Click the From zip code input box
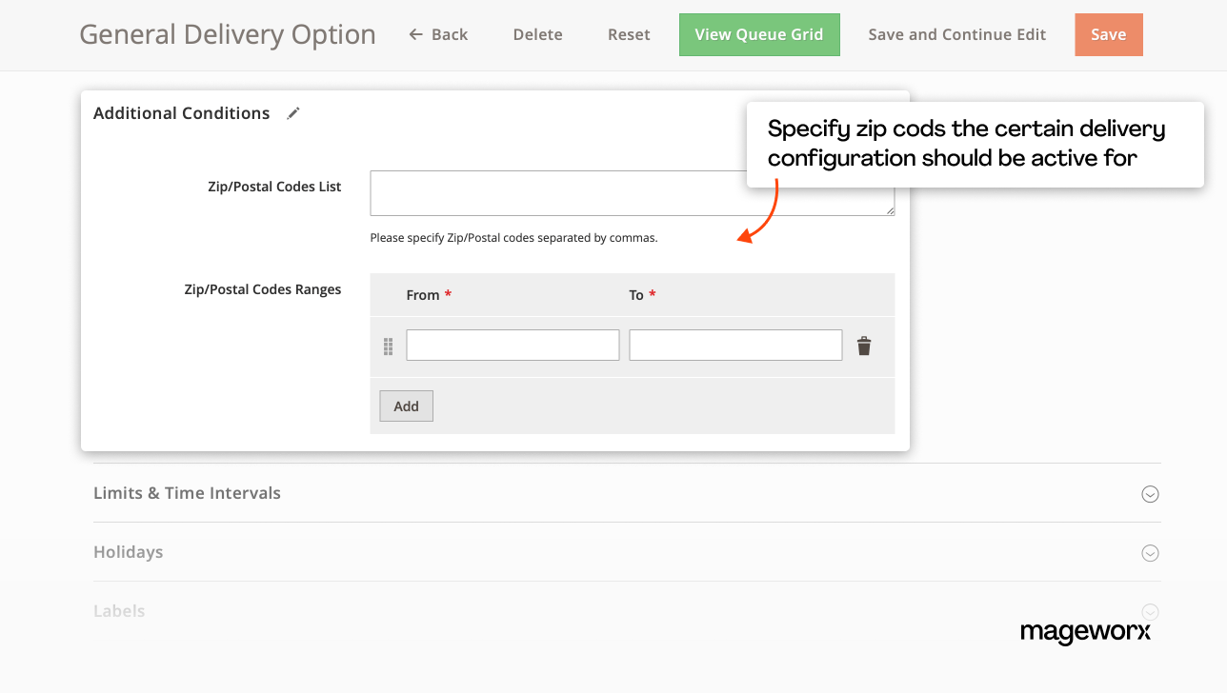1227x693 pixels. [513, 345]
